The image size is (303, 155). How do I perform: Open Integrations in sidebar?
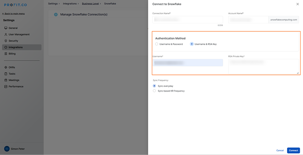tap(22, 47)
